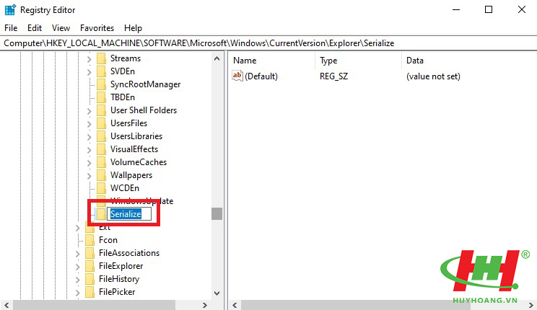Click the UsersFiles folder icon
Screen dimensions: 537x310
(x=101, y=123)
